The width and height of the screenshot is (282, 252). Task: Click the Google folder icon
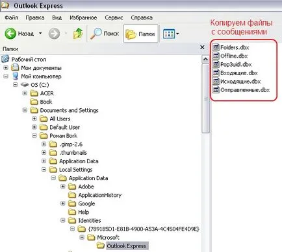(72, 203)
